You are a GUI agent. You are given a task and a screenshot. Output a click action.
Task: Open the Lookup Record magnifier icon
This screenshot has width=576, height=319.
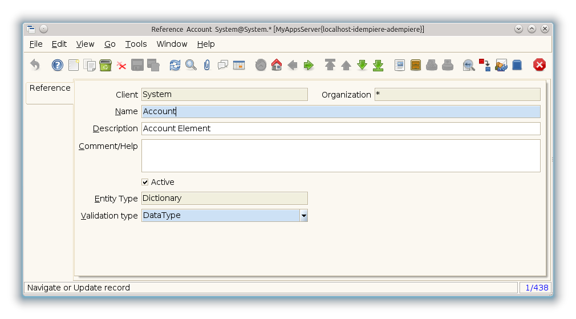(191, 65)
